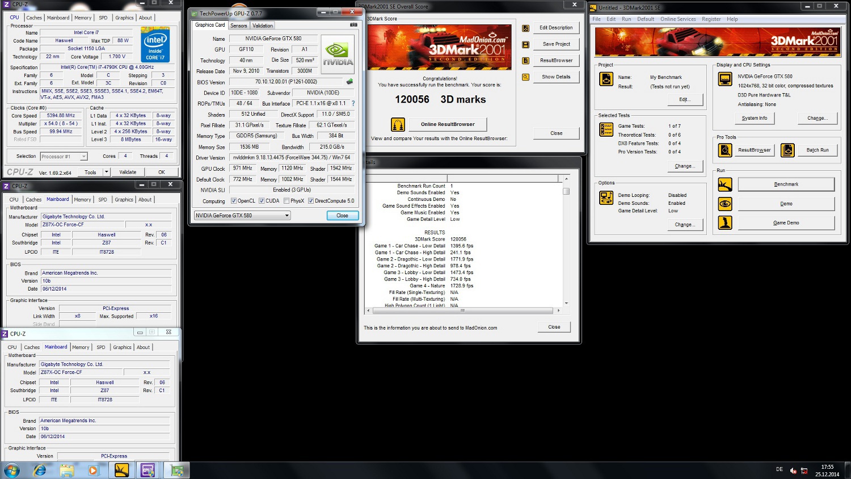Click the BIOS save chip icon in GPU-Z

349,82
